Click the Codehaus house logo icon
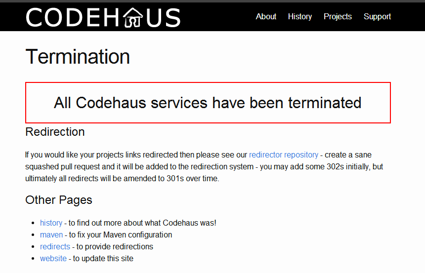The width and height of the screenshot is (425, 273). point(133,17)
